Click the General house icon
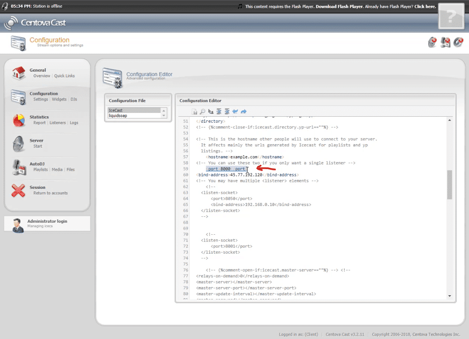 18,73
